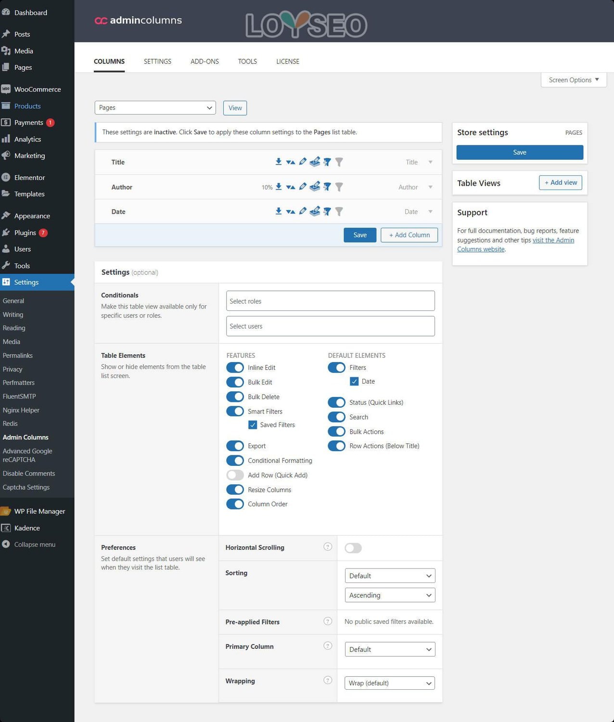Viewport: 614px width, 722px height.
Task: Open the Add-ons tab
Action: pyautogui.click(x=205, y=62)
